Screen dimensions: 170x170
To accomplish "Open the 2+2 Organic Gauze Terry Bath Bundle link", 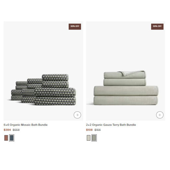I will [x=111, y=125].
